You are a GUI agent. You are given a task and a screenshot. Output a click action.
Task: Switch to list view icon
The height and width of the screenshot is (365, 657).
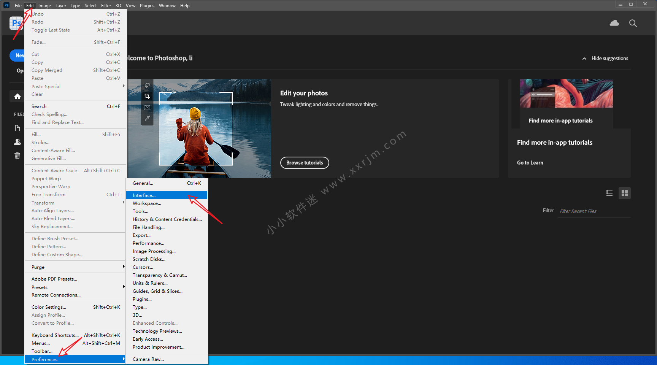[x=609, y=193]
